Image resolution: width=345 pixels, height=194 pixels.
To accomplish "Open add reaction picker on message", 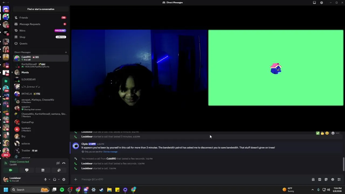I will click(333, 133).
